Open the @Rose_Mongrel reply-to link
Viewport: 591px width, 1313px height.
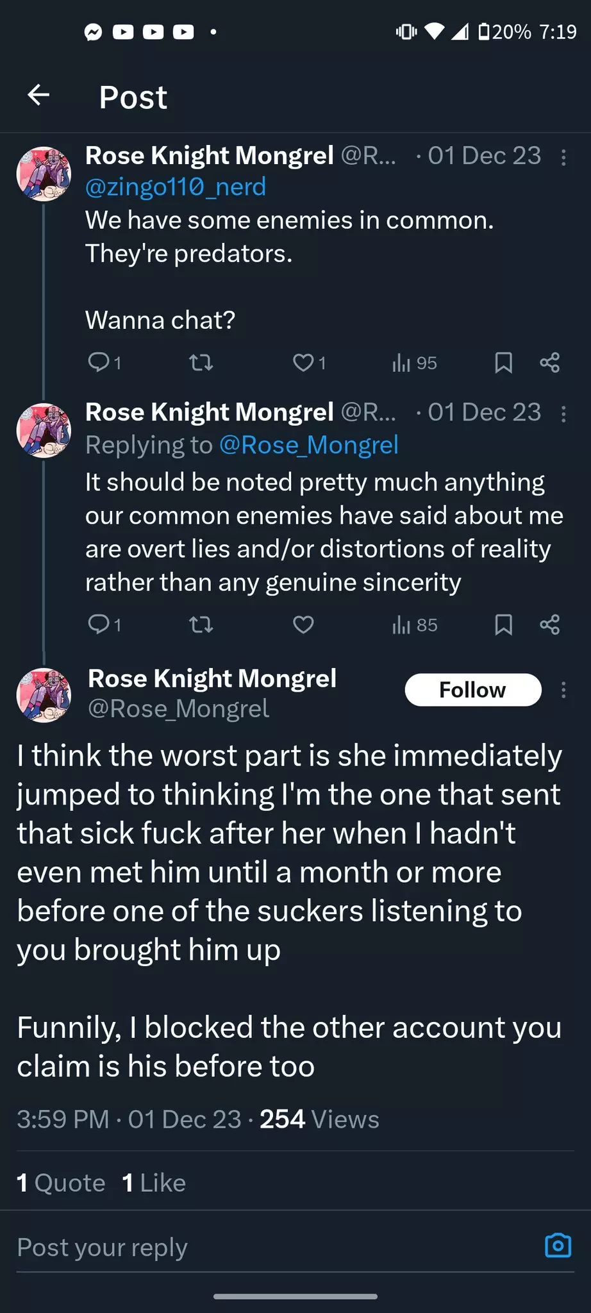pos(308,445)
